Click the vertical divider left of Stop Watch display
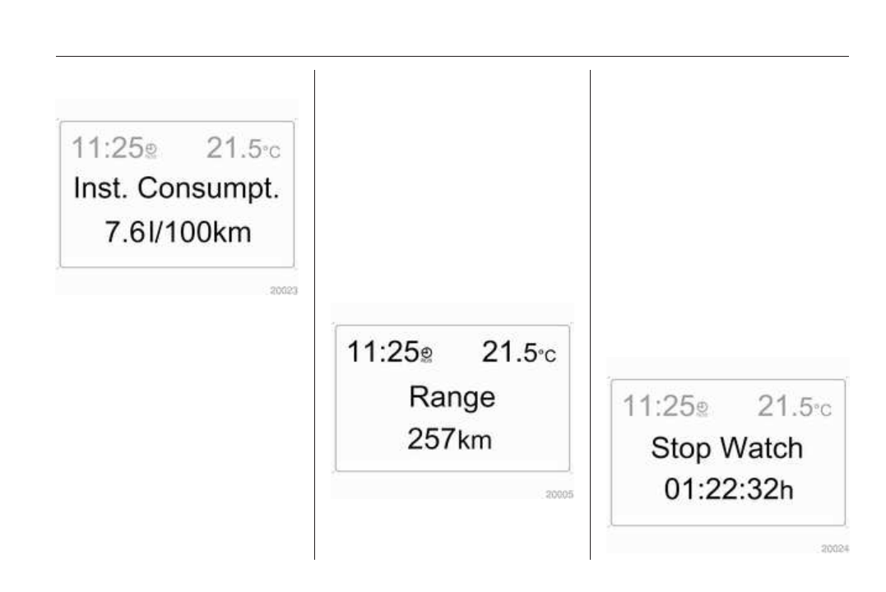The height and width of the screenshot is (592, 886). coord(591,312)
